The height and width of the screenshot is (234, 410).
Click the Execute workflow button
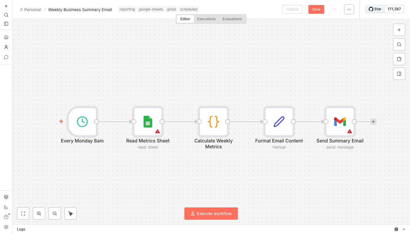click(211, 214)
